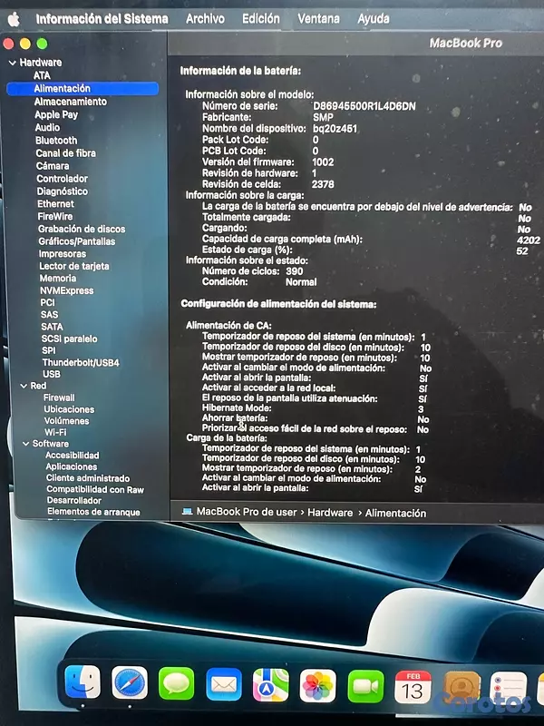Open Contacts app in dock
The image size is (544, 726).
point(461,688)
